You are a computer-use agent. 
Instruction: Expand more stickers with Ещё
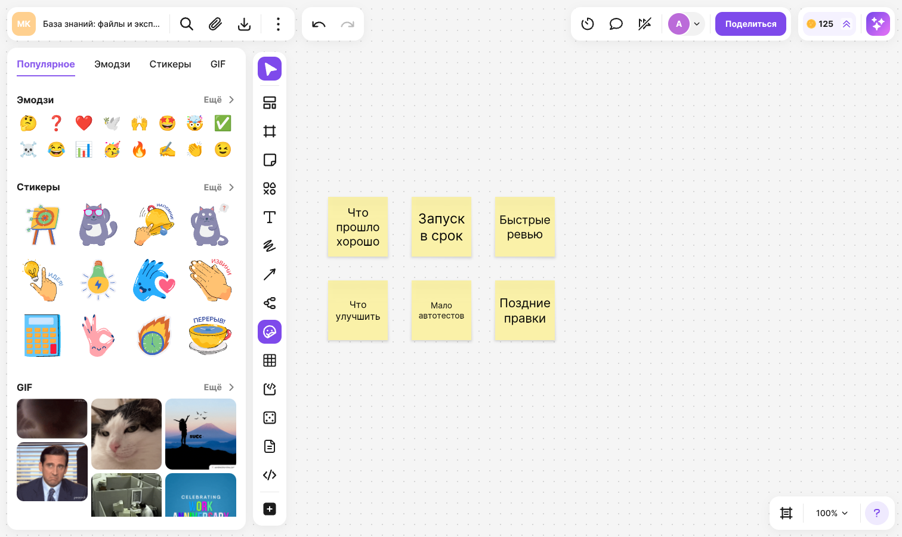coord(219,187)
